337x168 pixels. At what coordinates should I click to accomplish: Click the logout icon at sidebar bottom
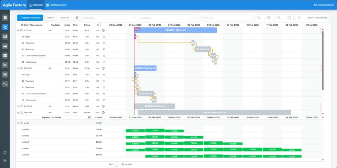[x=5, y=160]
